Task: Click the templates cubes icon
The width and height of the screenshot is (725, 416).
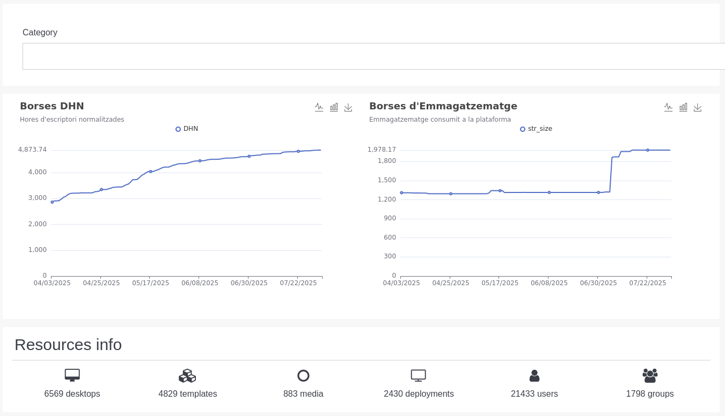Action: [187, 375]
